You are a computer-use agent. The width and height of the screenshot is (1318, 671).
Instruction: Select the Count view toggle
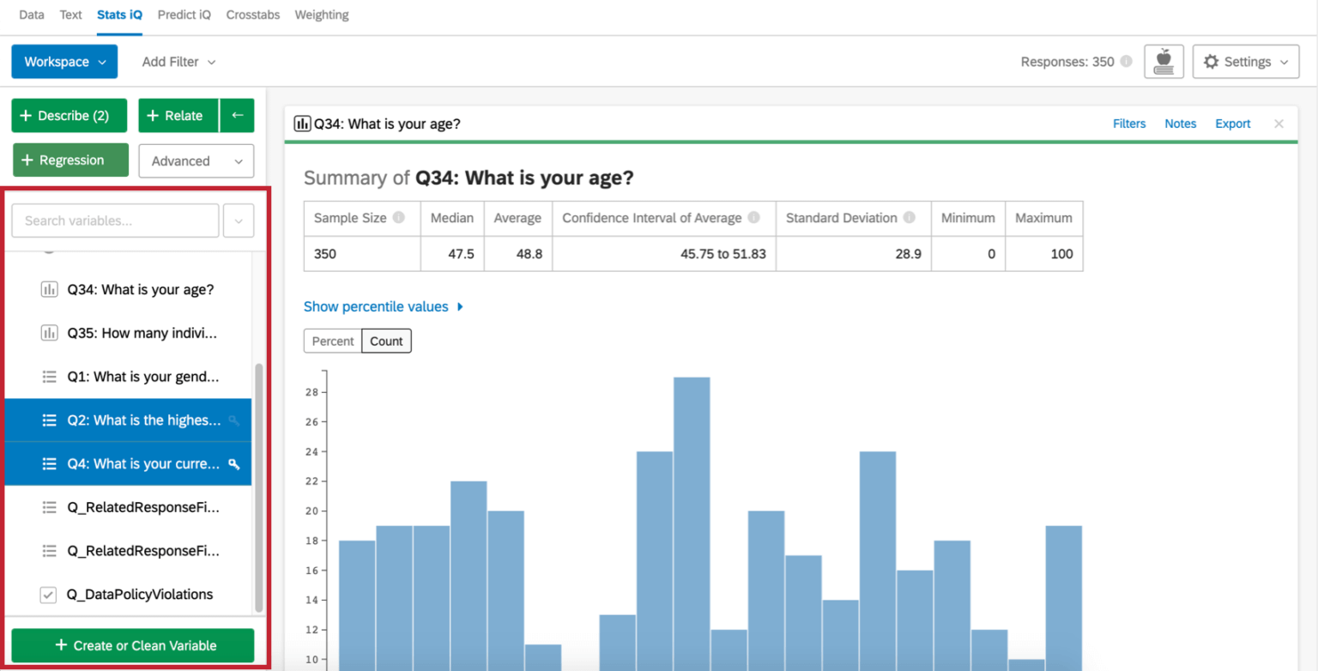tap(386, 341)
